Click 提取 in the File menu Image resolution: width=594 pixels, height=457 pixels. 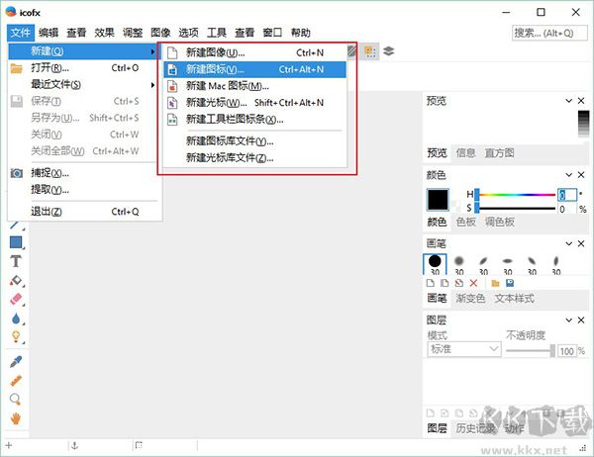pyautogui.click(x=83, y=190)
